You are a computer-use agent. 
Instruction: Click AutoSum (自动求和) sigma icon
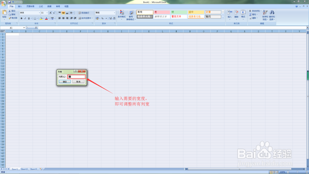[x=250, y=11]
